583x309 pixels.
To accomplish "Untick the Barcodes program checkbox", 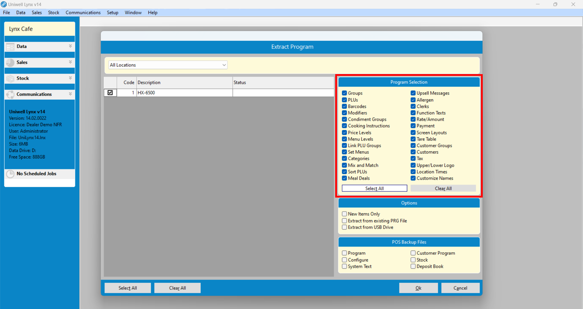I will (345, 107).
